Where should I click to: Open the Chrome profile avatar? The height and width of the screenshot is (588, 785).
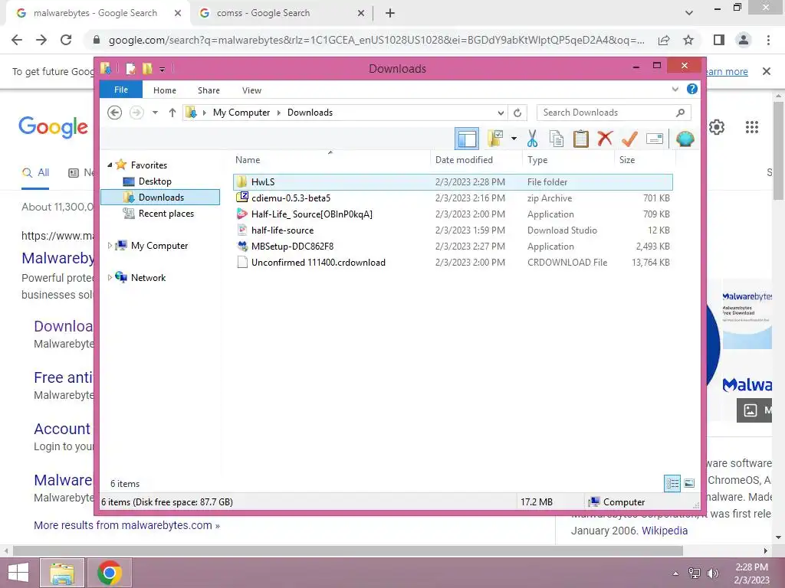[x=744, y=40]
